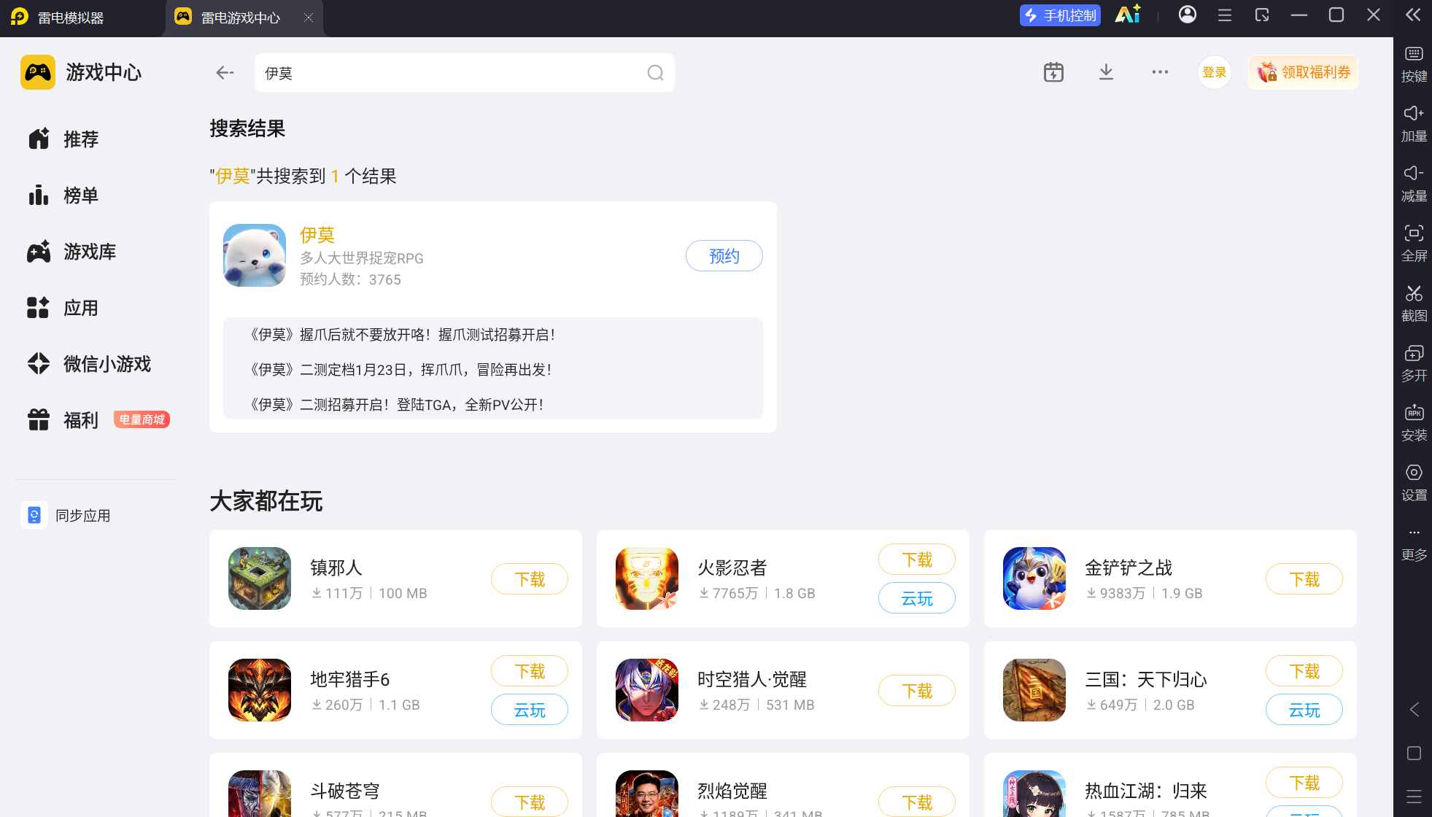
Task: Open 时空猎人·觉醒 game icon
Action: point(647,690)
